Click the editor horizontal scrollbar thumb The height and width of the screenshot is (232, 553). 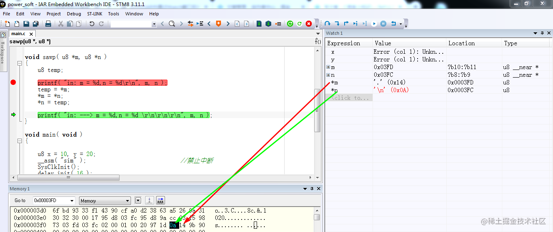68,177
